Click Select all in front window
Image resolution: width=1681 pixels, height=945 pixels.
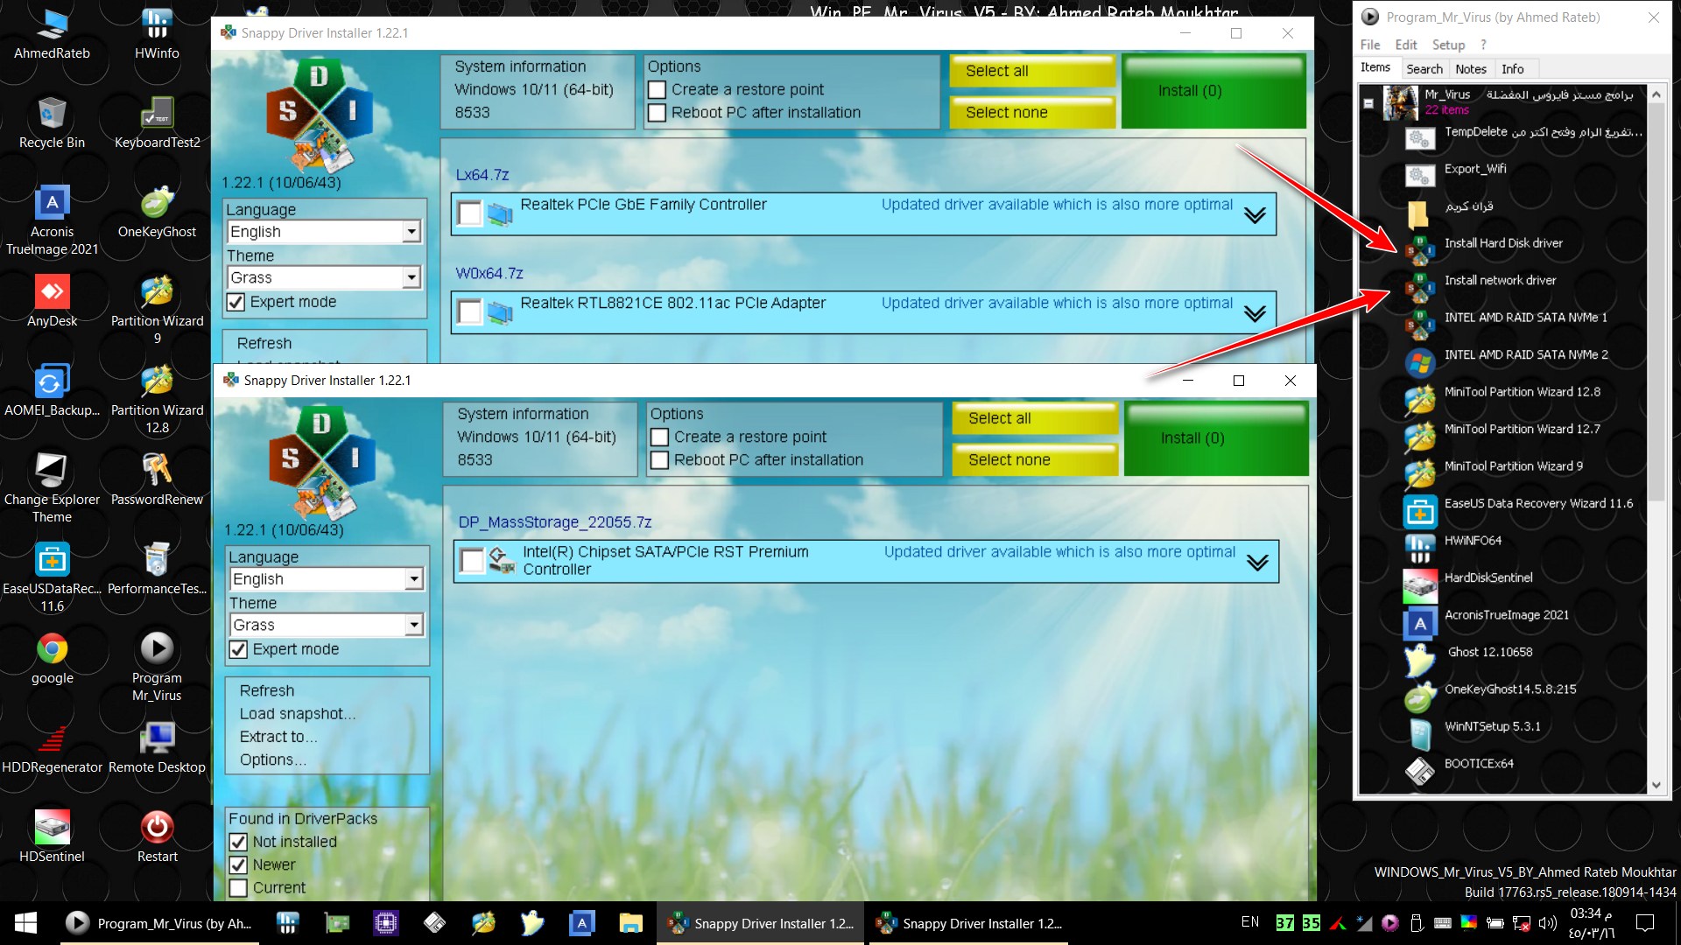pyautogui.click(x=1035, y=418)
